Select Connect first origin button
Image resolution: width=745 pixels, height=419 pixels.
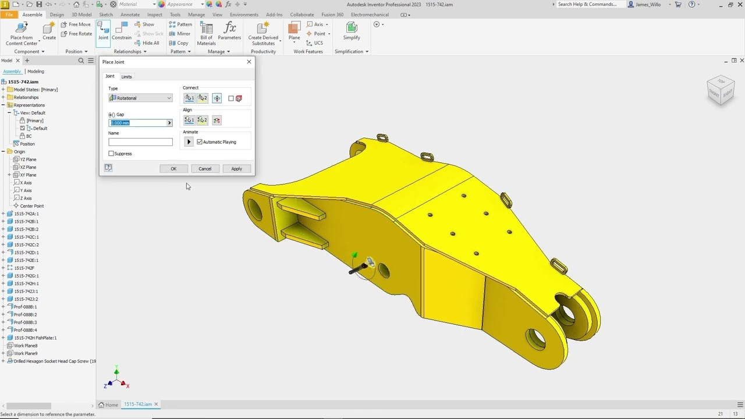pos(189,98)
